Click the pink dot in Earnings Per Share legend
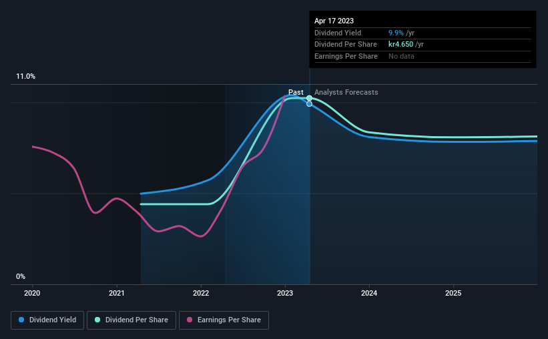 click(190, 320)
